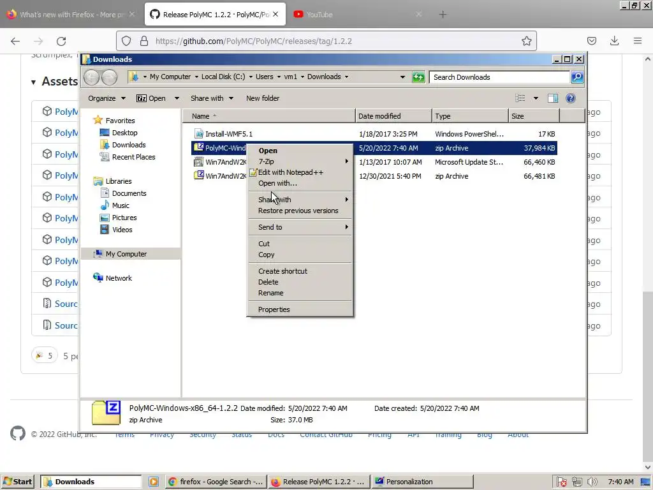This screenshot has width=653, height=490.
Task: Collapse the Assets section triangle
Action: coord(33,82)
